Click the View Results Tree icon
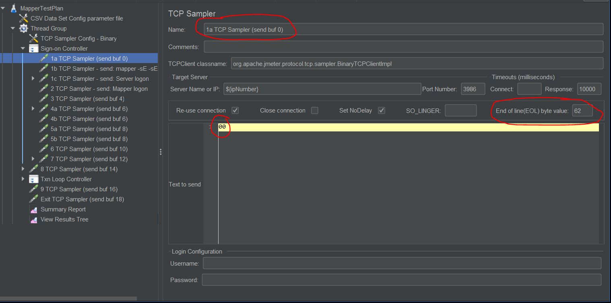Image resolution: width=611 pixels, height=303 pixels. (x=34, y=219)
